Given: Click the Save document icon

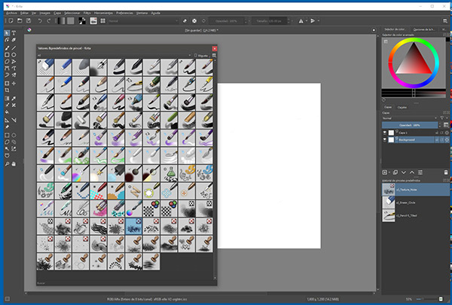Looking at the screenshot, I should point(29,21).
